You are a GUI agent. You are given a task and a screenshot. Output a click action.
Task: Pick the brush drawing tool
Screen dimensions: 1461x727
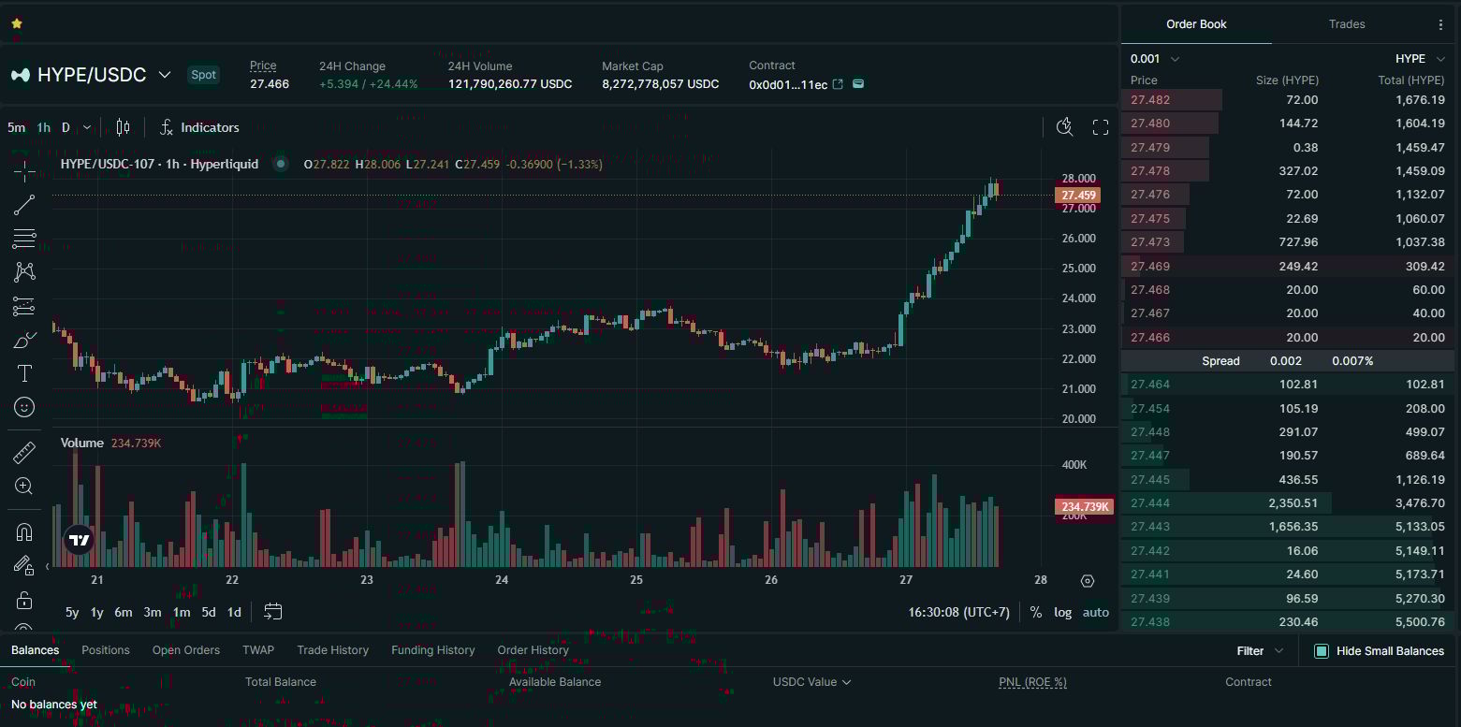pos(23,339)
